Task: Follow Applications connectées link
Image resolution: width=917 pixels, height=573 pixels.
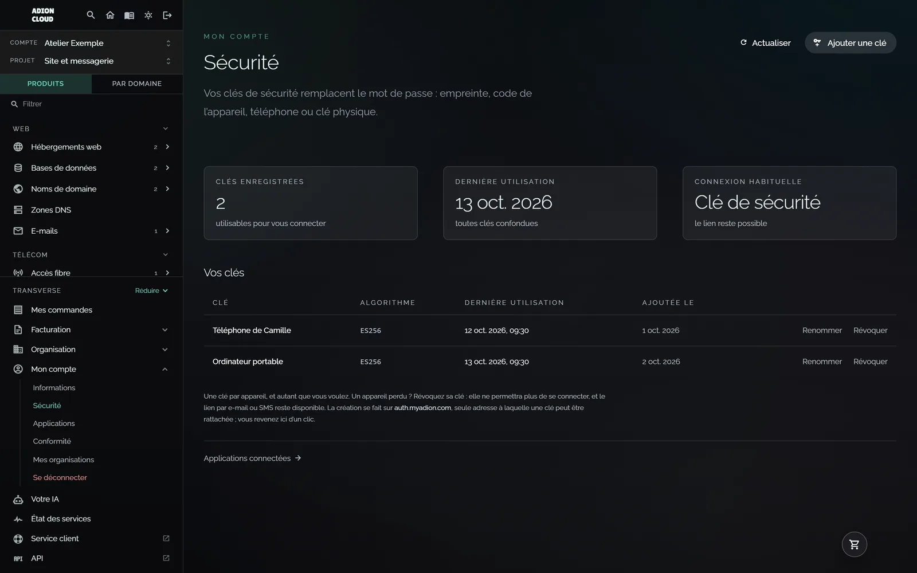Action: (x=252, y=458)
